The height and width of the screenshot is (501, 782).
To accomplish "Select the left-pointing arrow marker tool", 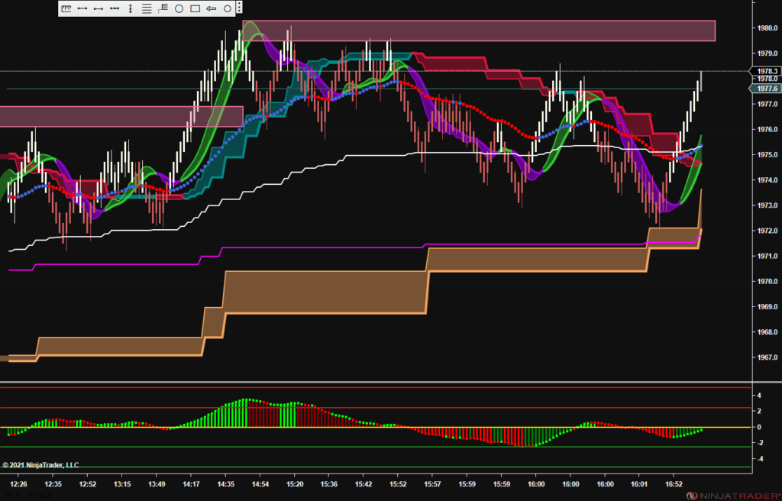I will tap(211, 8).
